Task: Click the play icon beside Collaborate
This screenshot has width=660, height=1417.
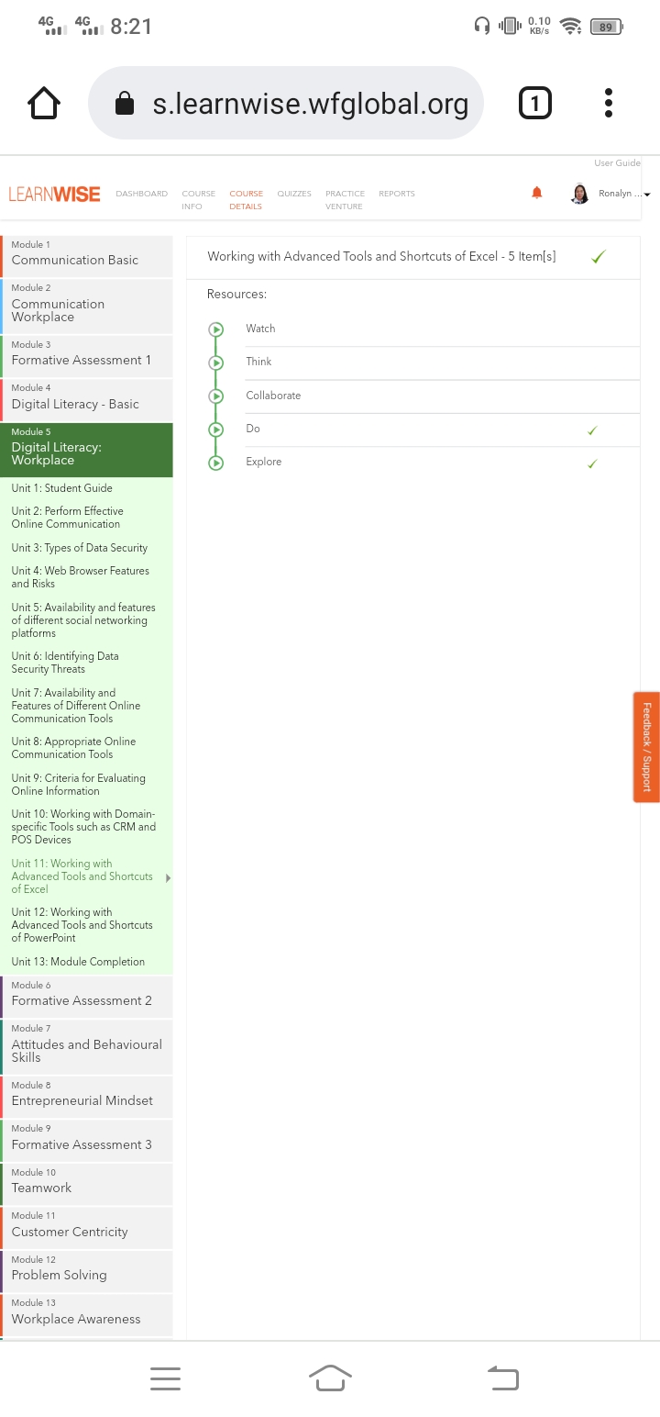Action: coord(216,396)
